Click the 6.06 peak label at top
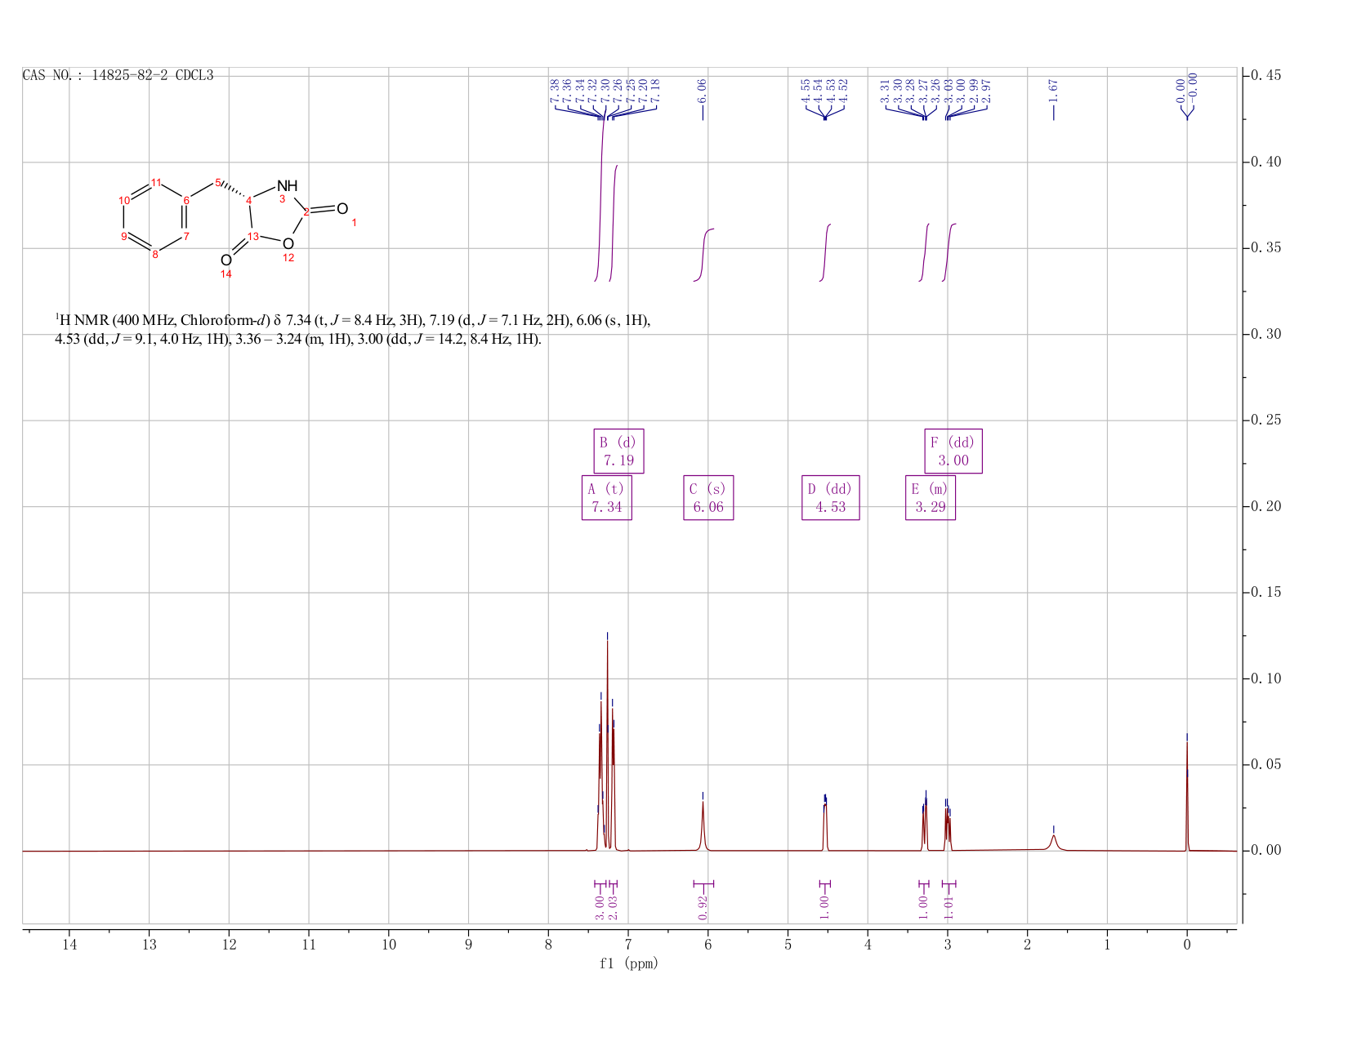 click(702, 91)
